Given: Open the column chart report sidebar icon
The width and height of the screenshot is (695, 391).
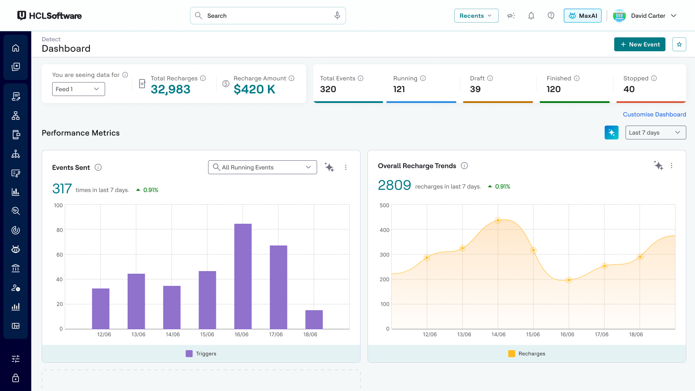Looking at the screenshot, I should [x=16, y=307].
